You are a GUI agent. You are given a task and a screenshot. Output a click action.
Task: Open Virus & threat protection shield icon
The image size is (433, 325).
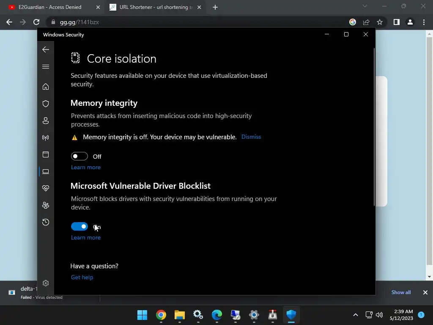[x=46, y=104]
